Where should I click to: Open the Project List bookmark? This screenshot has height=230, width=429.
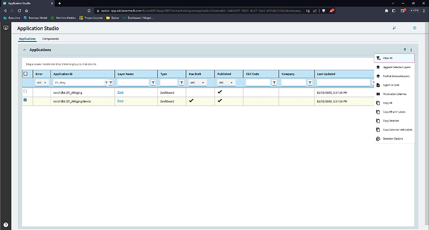coord(91,18)
